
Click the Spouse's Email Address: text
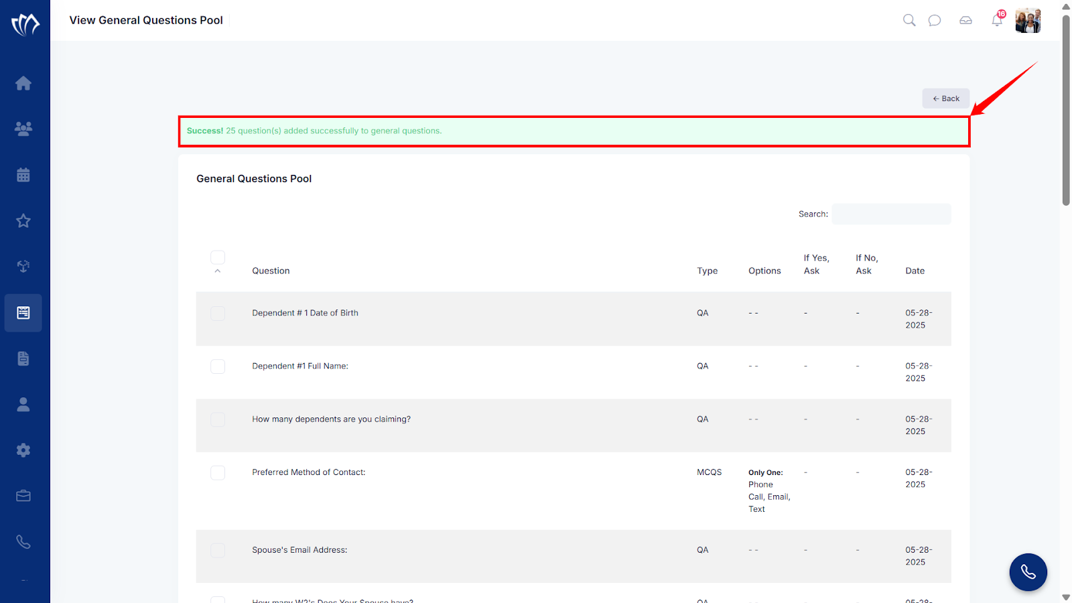299,550
